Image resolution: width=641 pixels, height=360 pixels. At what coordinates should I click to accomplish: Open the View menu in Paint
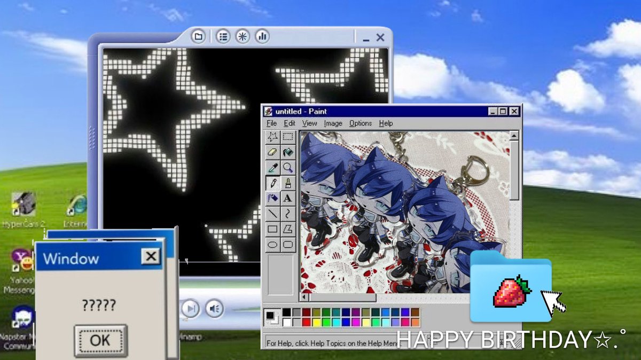309,123
